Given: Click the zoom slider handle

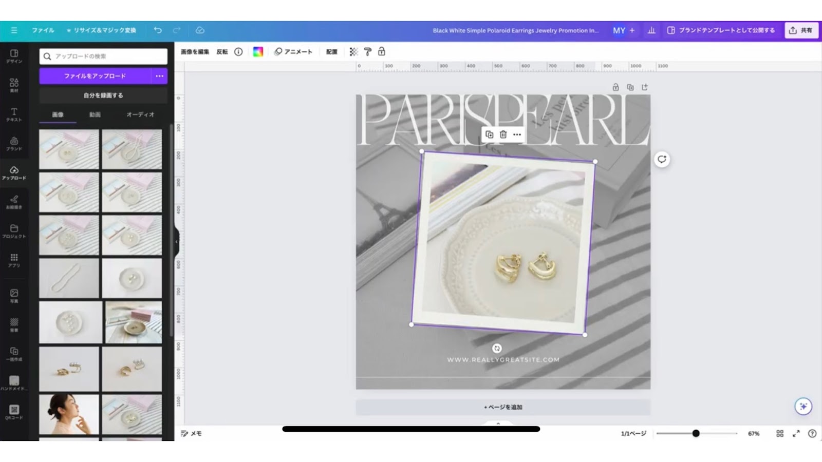Looking at the screenshot, I should 696,433.
